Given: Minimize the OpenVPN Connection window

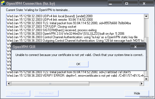Looking at the screenshot, I should coord(115,3).
